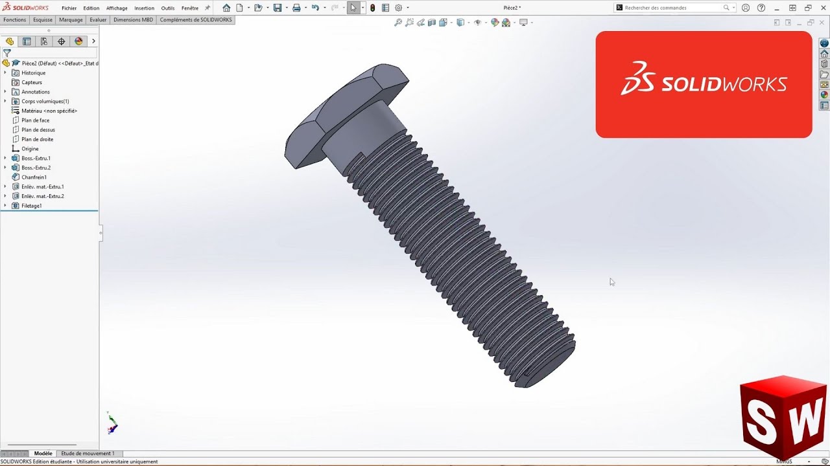Click Previous View icon
Screen dimensions: 830x466
point(420,23)
